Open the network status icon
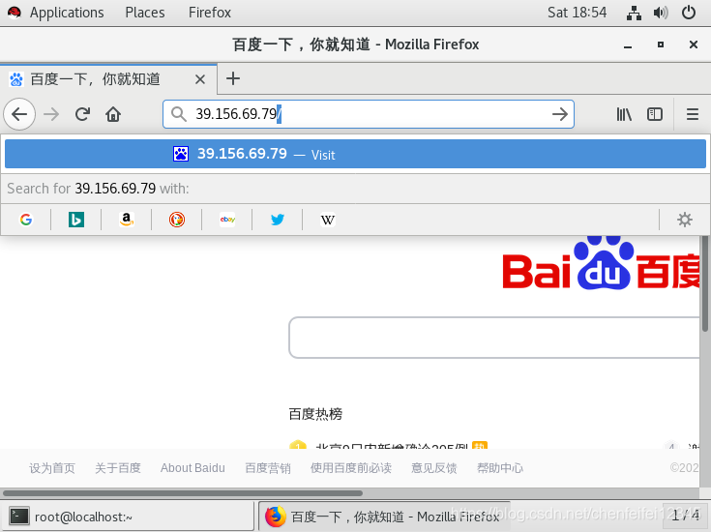This screenshot has height=532, width=711. [x=634, y=13]
